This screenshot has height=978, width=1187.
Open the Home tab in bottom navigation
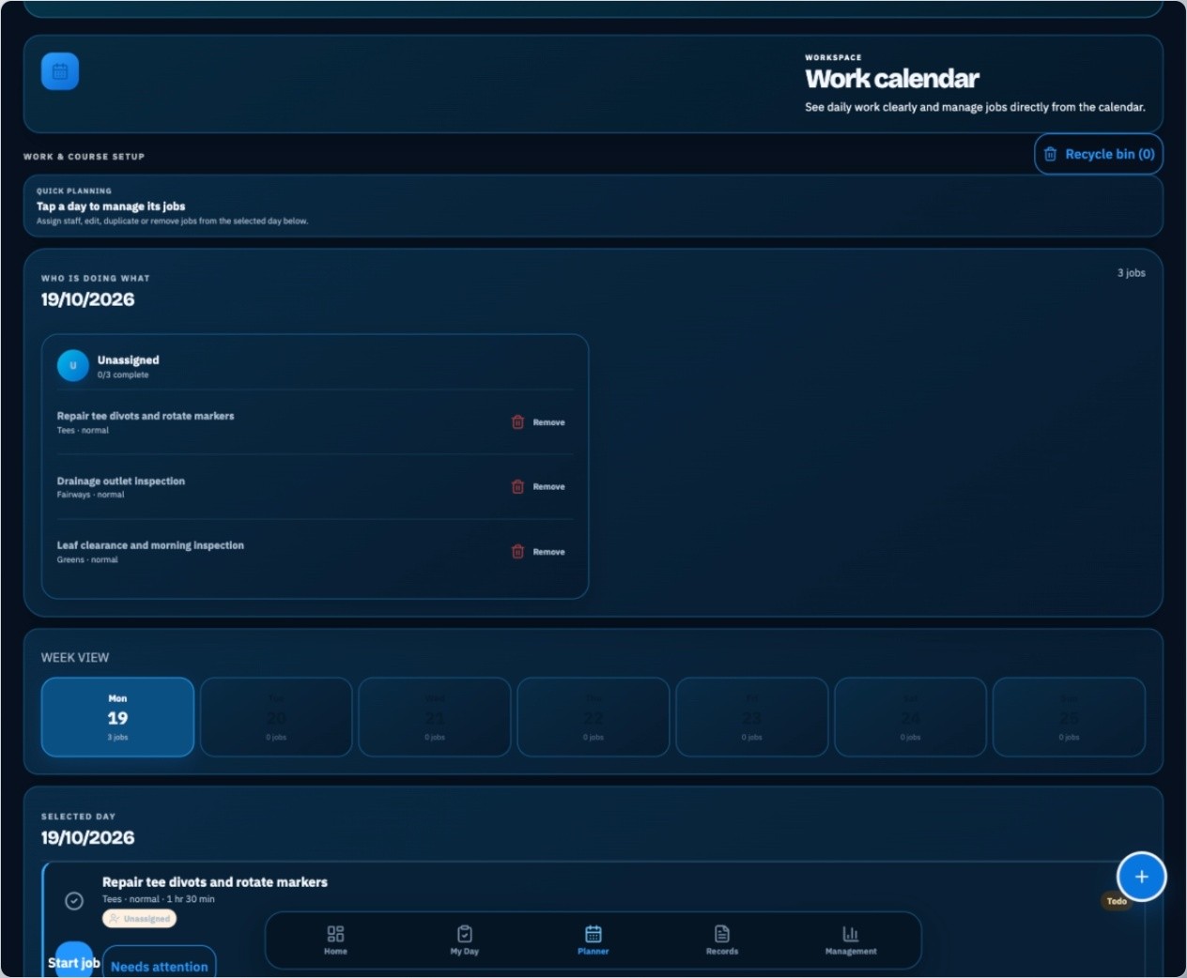(x=335, y=940)
